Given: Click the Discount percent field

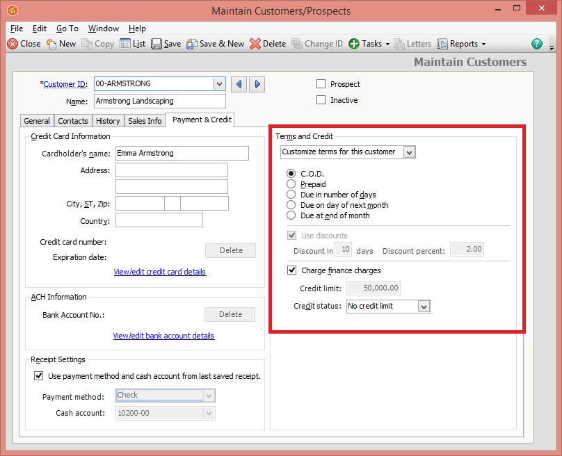Looking at the screenshot, I should point(467,250).
